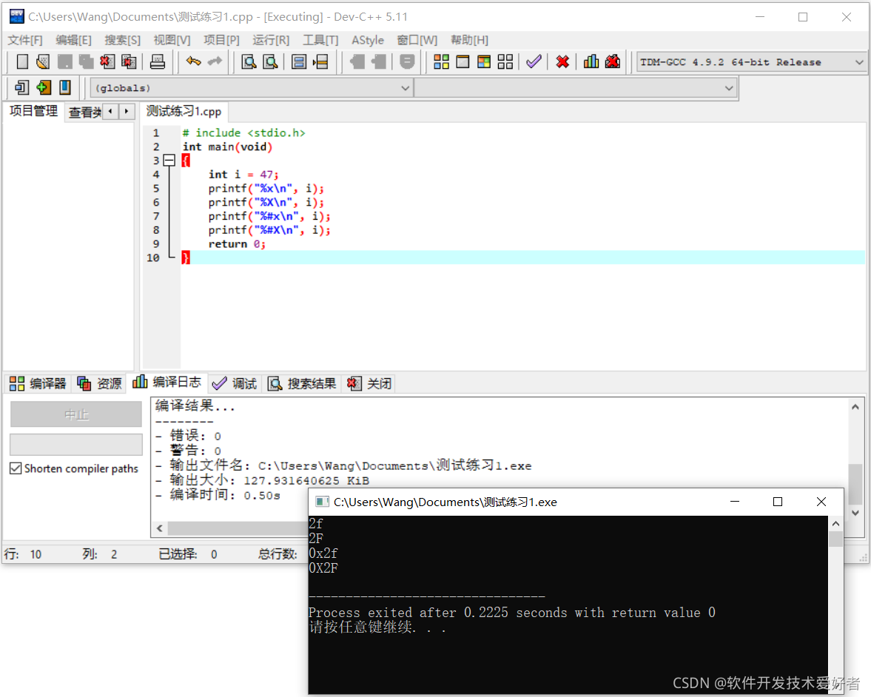Click line 4 code 'int i = 47;'
The image size is (871, 697).
coord(243,175)
